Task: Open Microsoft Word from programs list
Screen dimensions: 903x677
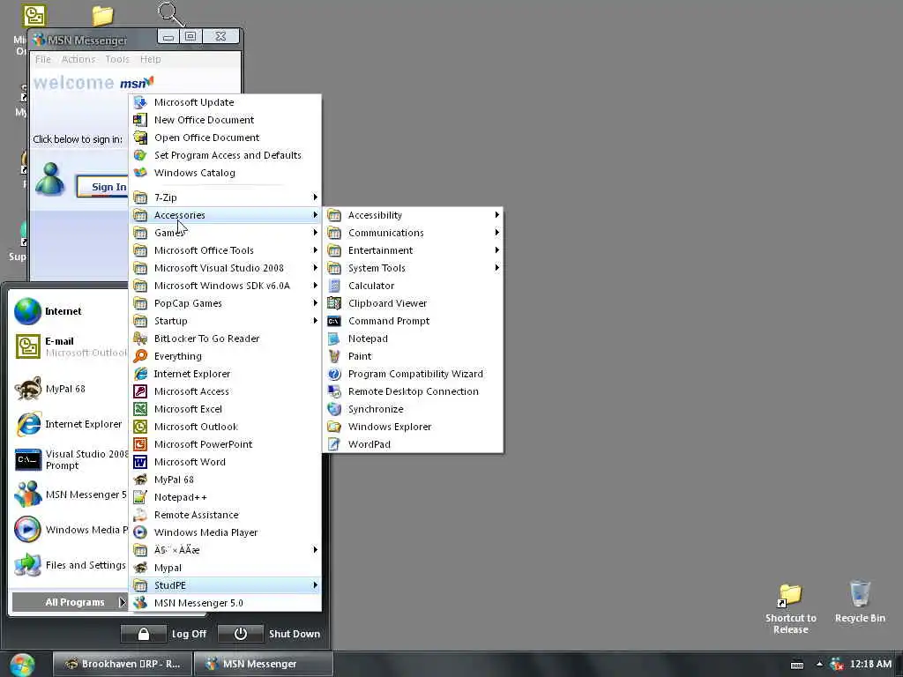Action: [x=225, y=462]
